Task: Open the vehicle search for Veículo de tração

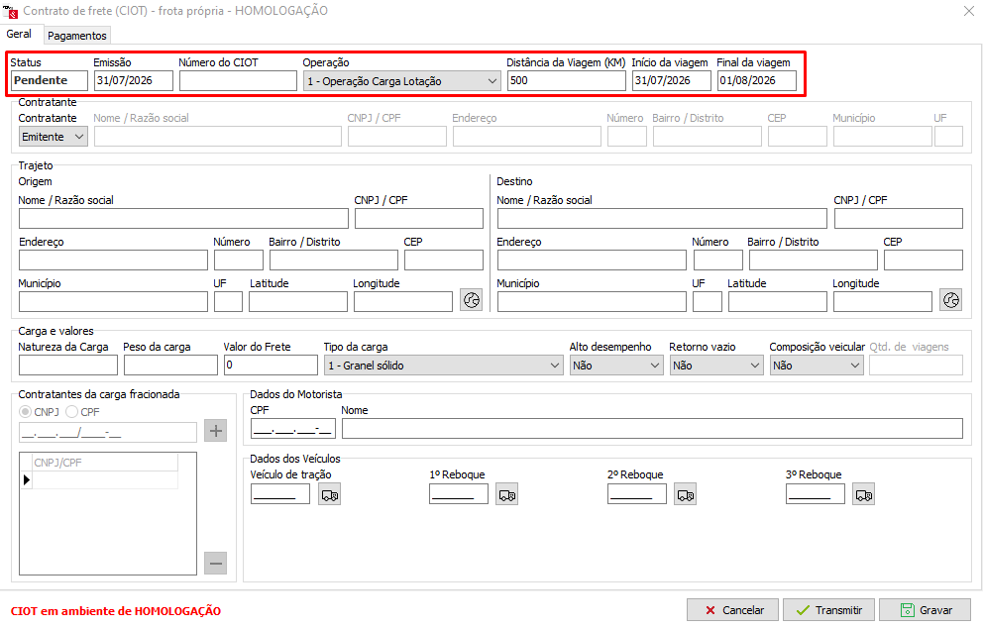Action: point(330,494)
